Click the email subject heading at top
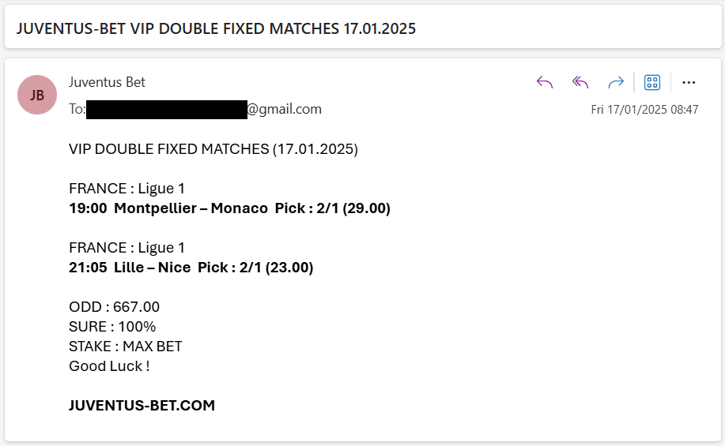This screenshot has height=446, width=725. (x=216, y=28)
